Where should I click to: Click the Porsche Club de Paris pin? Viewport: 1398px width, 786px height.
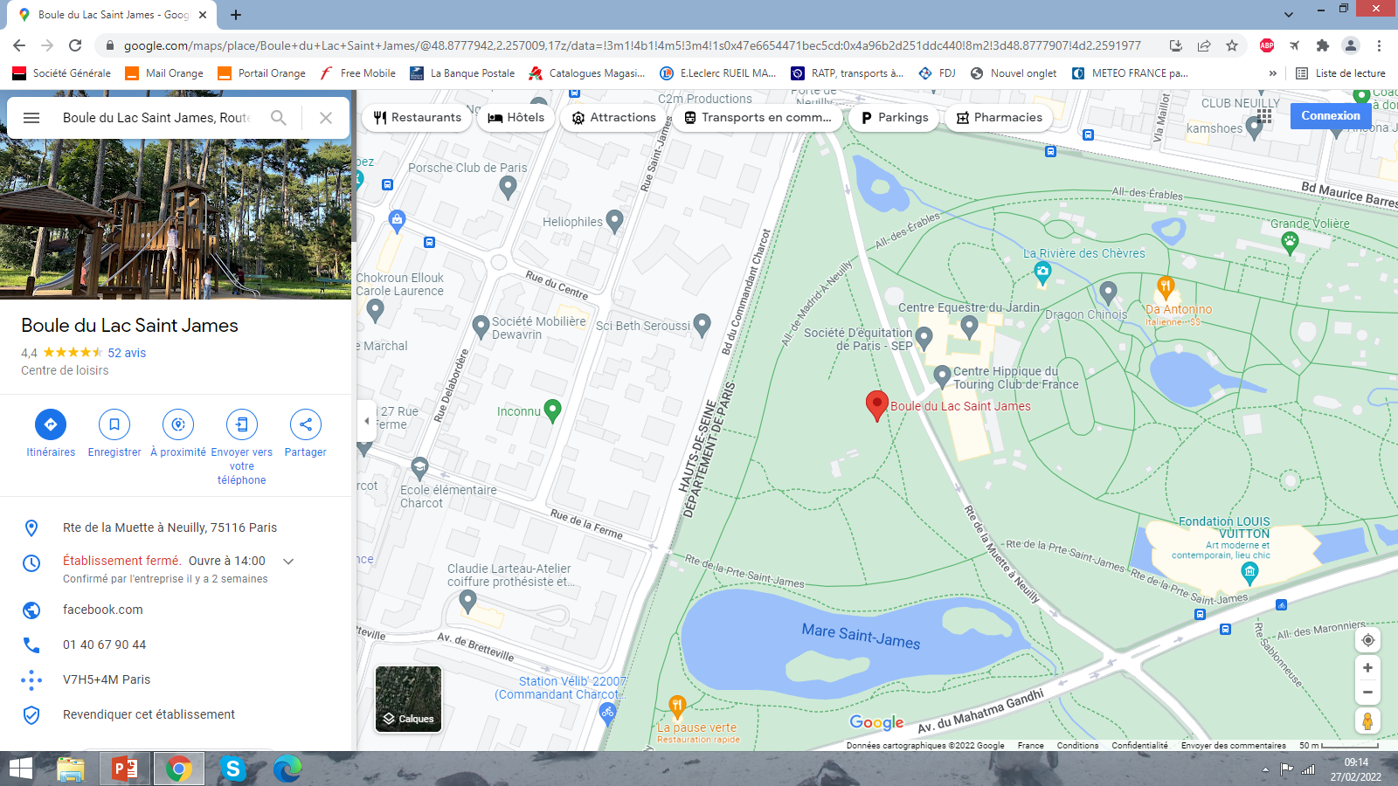pos(508,186)
